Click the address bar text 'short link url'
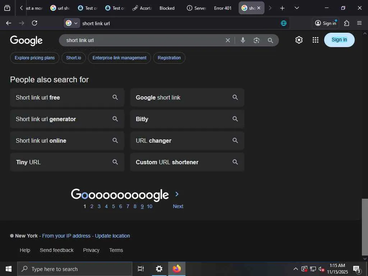 tap(96, 23)
